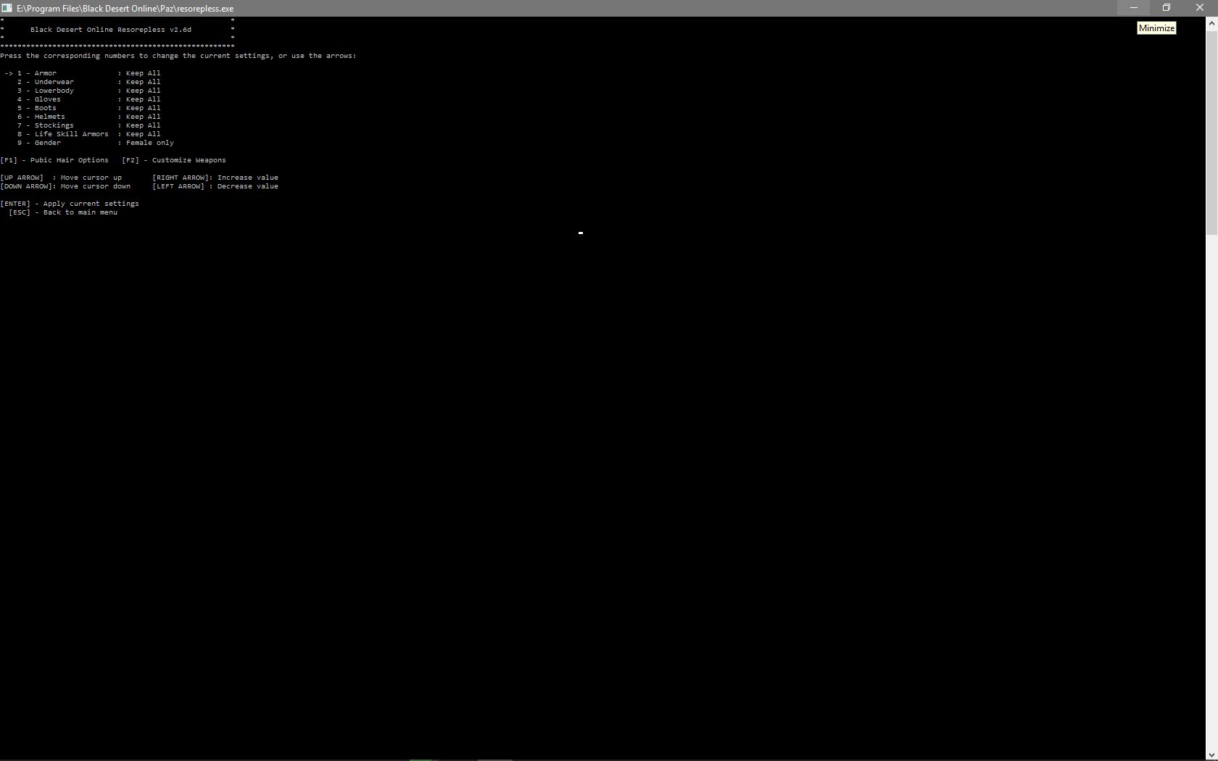Screen dimensions: 1218x761
Task: Click '[F2] - Customize Weapons' text
Action: (x=175, y=159)
